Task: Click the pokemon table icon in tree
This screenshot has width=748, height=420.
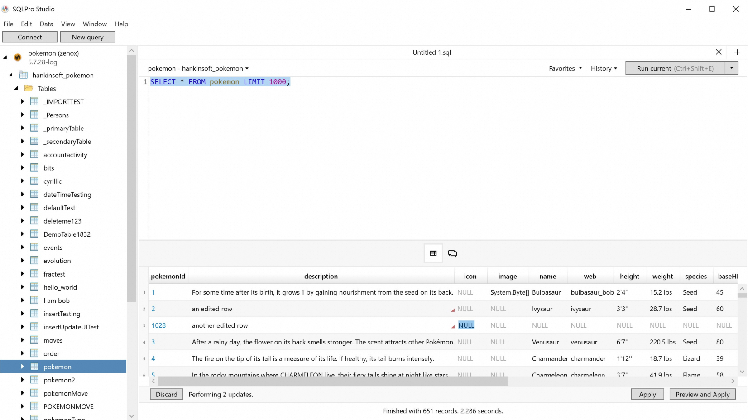Action: pyautogui.click(x=34, y=367)
